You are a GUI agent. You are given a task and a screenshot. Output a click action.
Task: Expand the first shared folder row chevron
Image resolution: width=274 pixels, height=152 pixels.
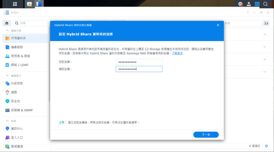tap(265, 34)
